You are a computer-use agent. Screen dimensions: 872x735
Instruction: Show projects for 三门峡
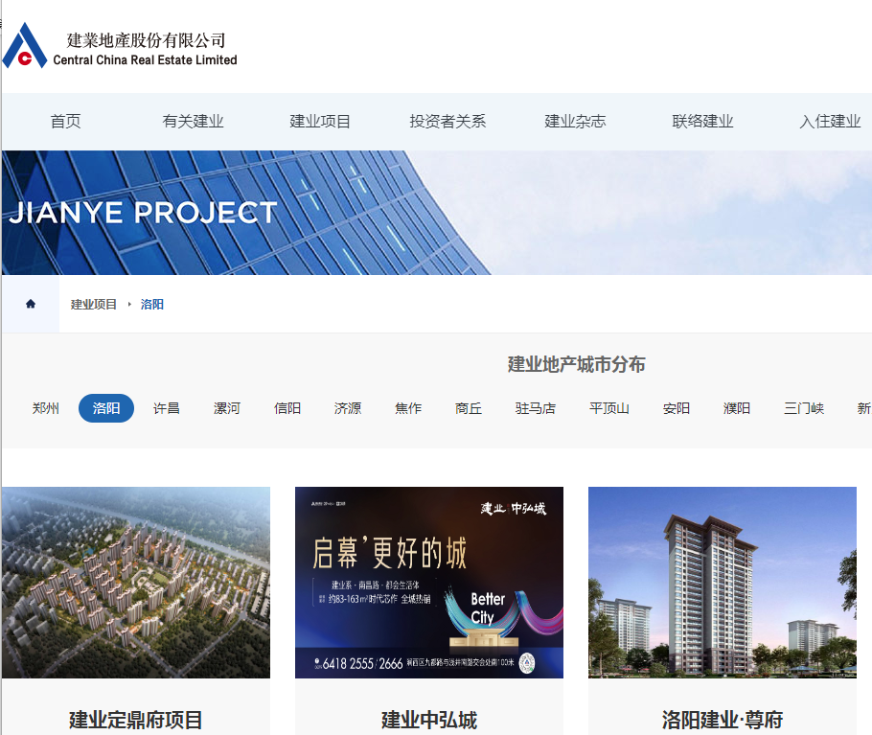point(803,408)
